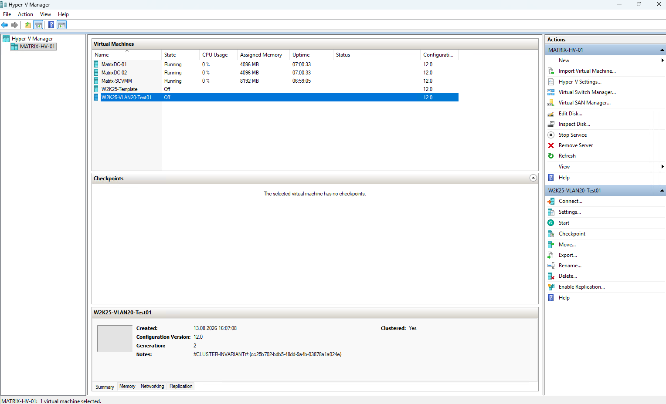Click the green Start power icon
This screenshot has width=666, height=404.
click(551, 223)
